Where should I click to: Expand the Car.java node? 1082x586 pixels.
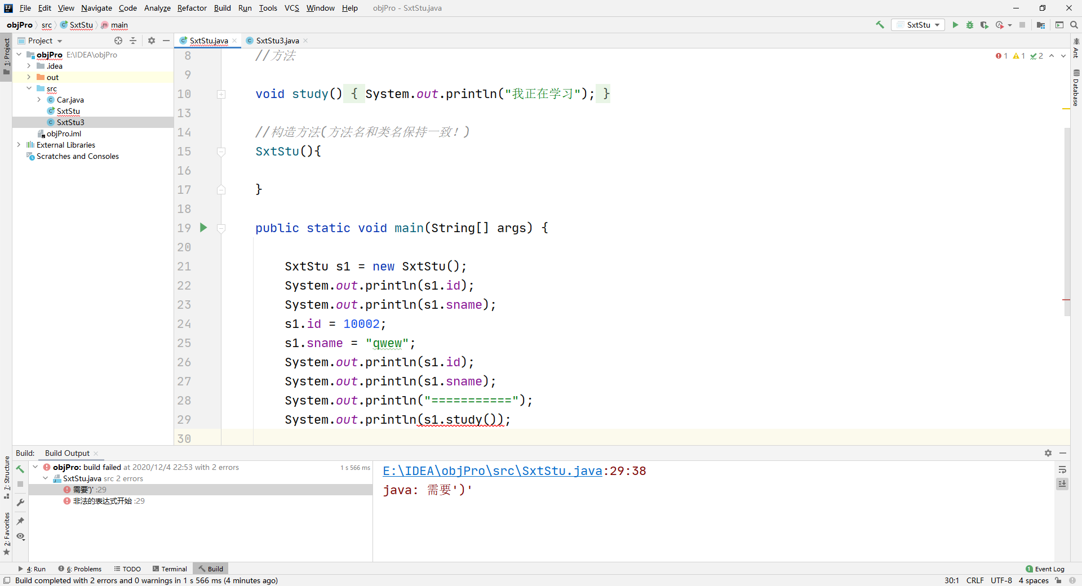coord(39,100)
